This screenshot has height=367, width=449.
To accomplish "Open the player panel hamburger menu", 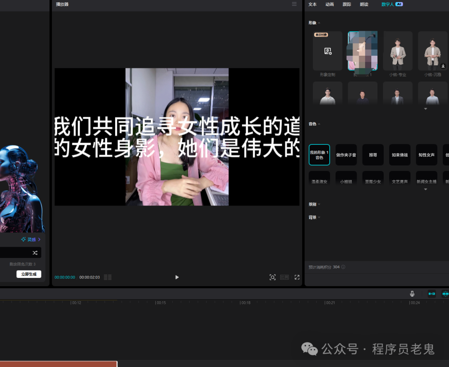I will click(x=294, y=4).
